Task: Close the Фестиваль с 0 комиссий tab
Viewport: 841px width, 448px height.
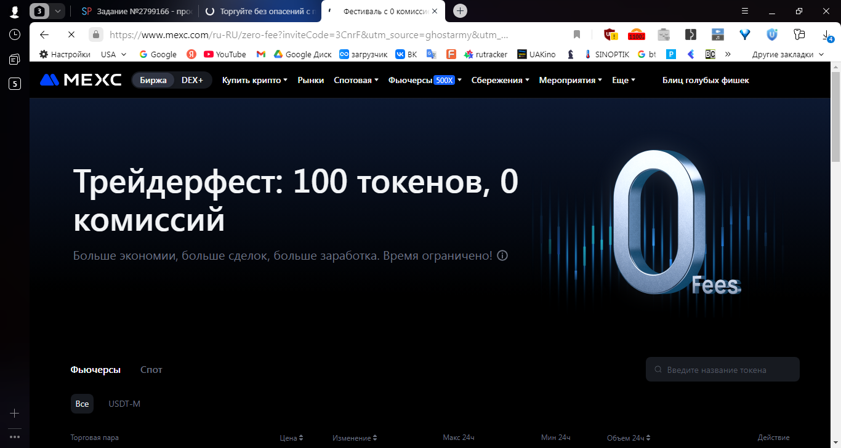Action: (434, 11)
